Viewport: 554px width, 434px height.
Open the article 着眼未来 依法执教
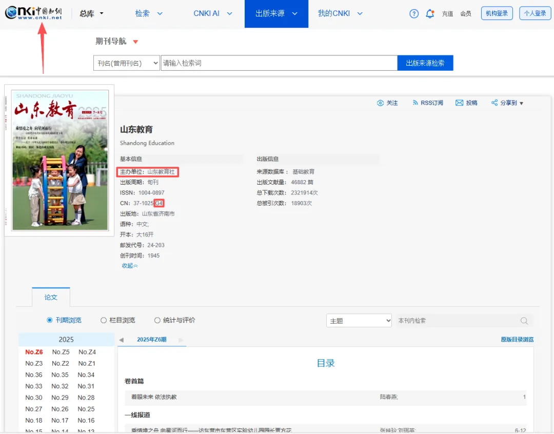154,397
